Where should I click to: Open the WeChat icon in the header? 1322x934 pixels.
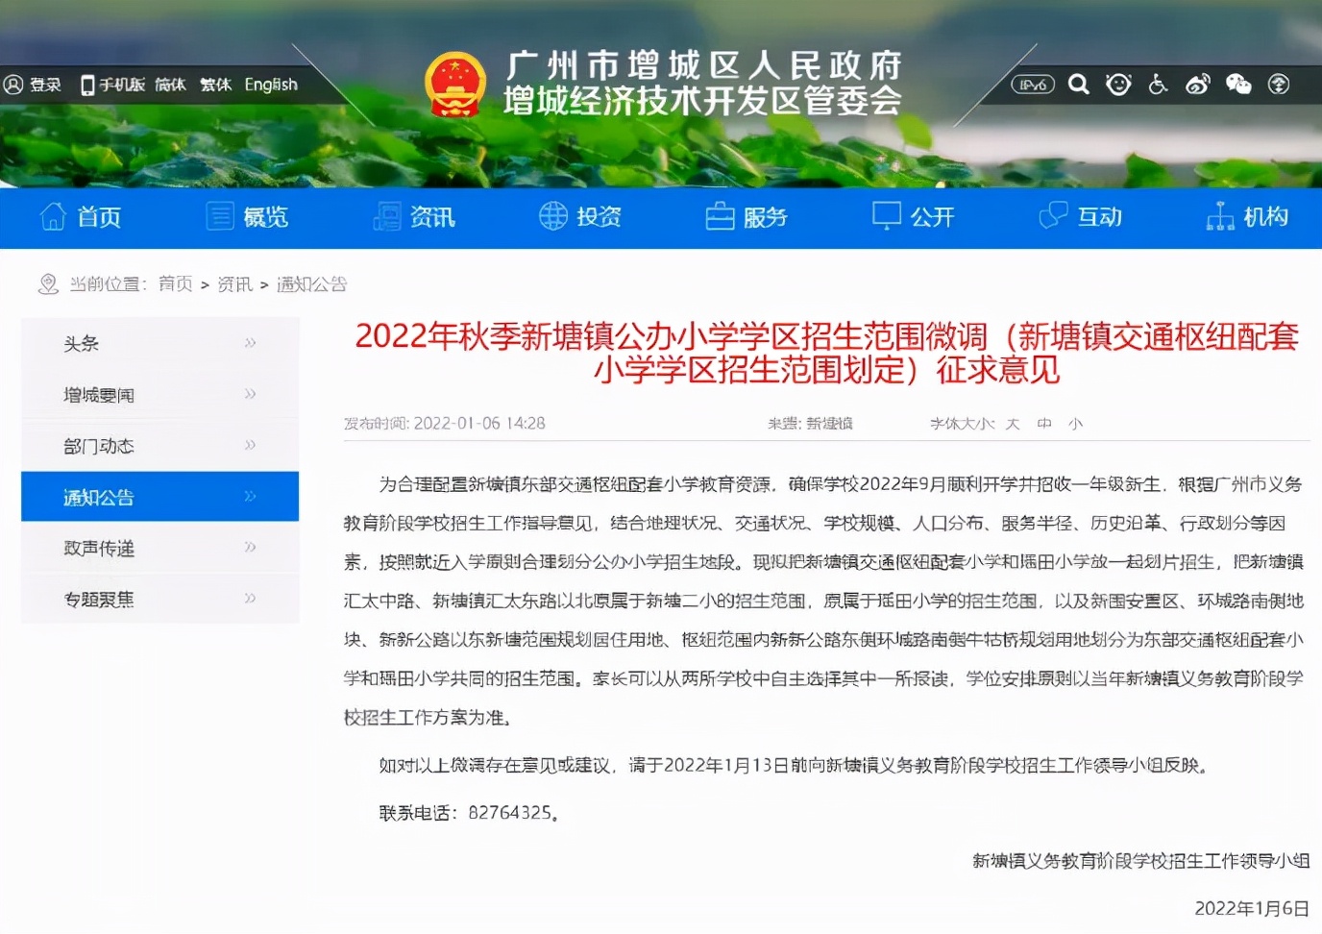pyautogui.click(x=1238, y=85)
